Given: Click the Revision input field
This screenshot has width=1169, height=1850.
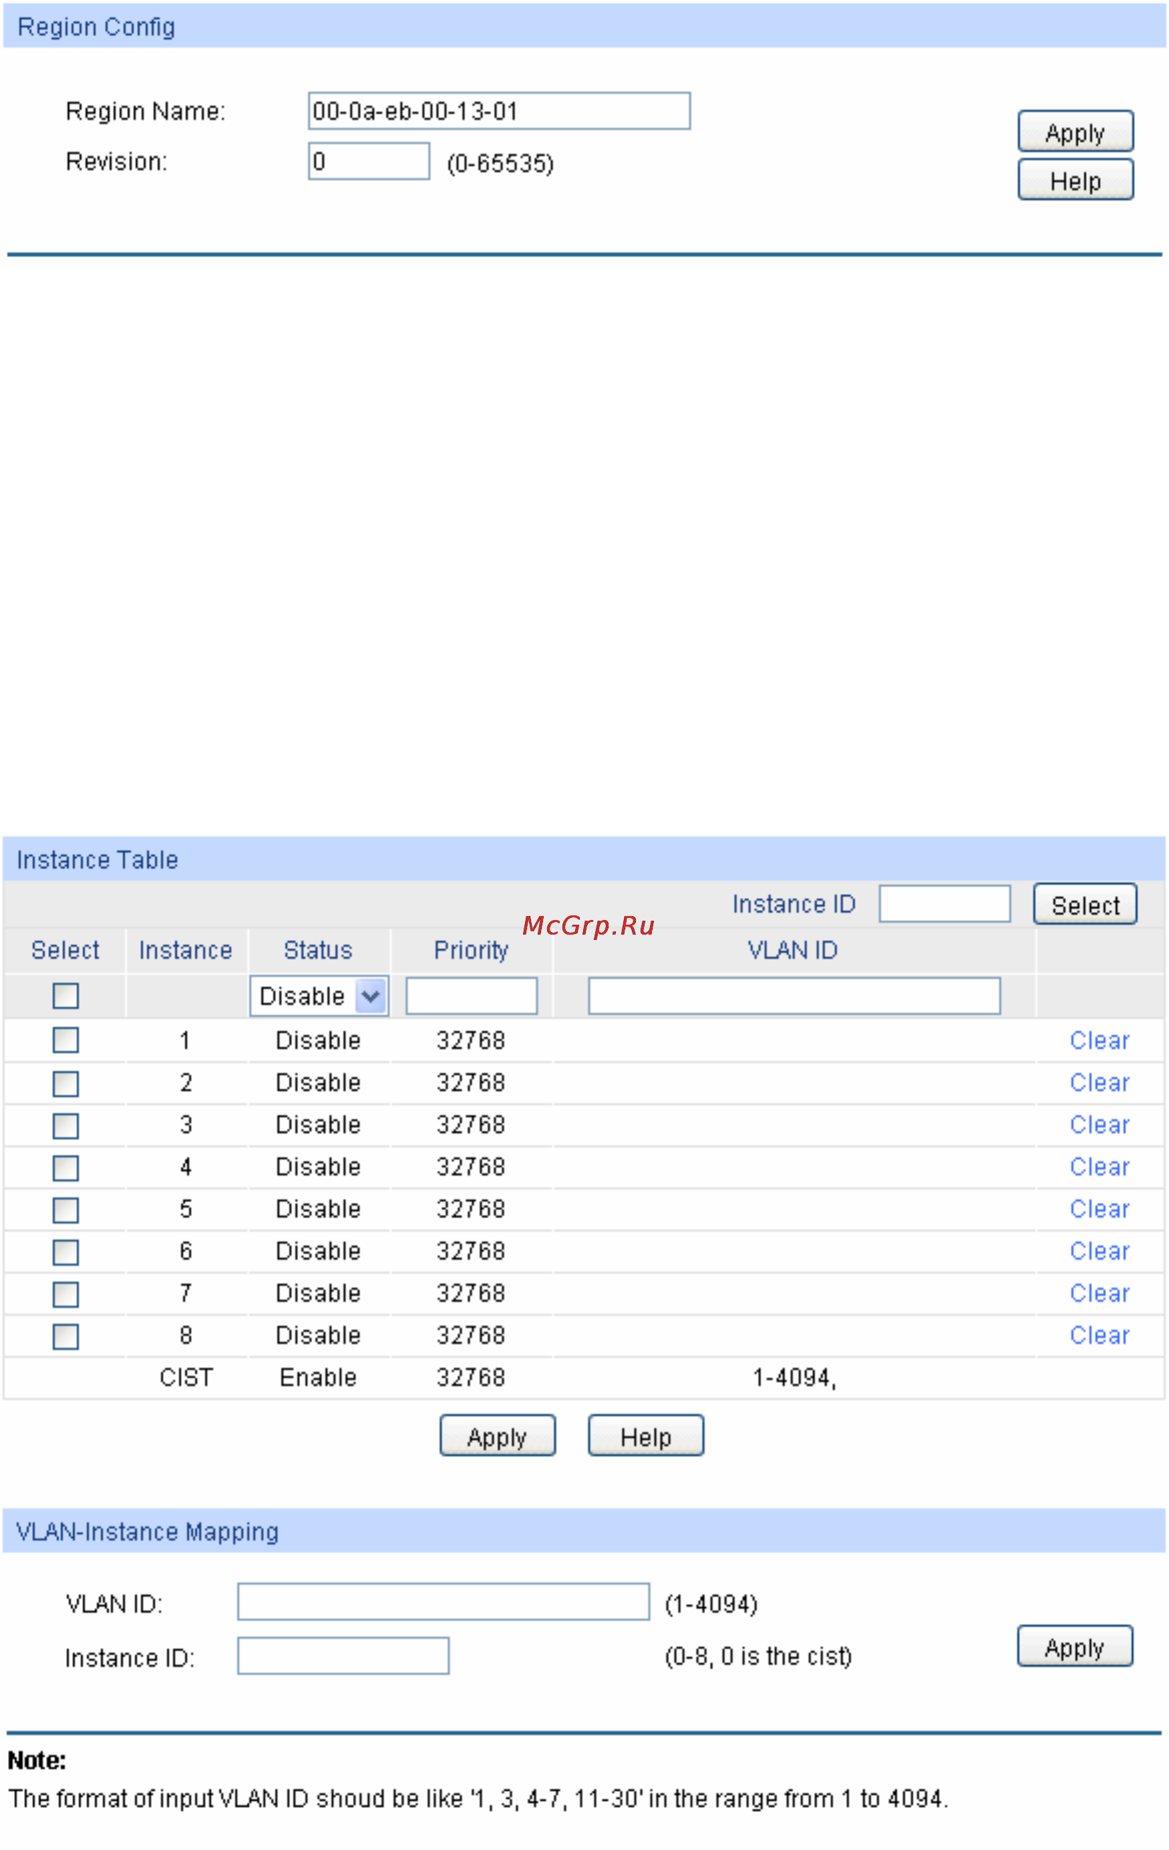Looking at the screenshot, I should click(369, 161).
